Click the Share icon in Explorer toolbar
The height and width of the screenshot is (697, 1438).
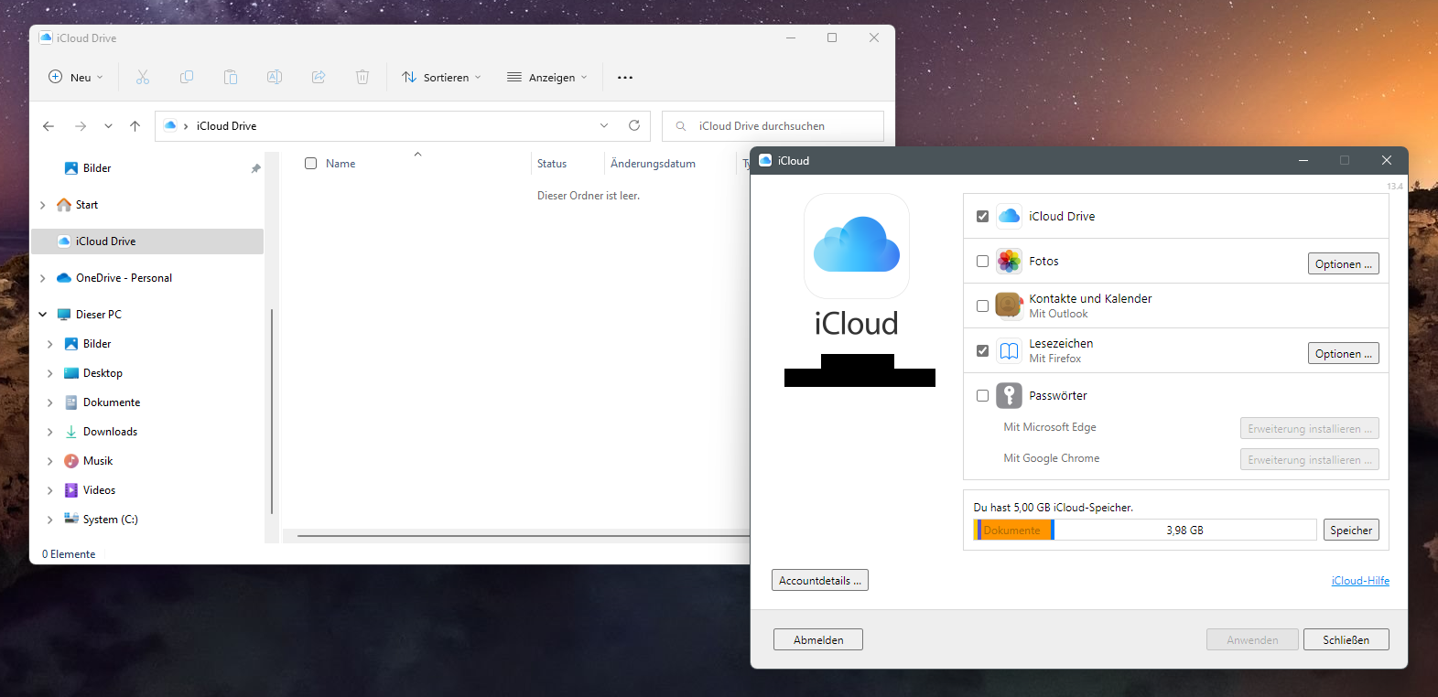tap(319, 77)
